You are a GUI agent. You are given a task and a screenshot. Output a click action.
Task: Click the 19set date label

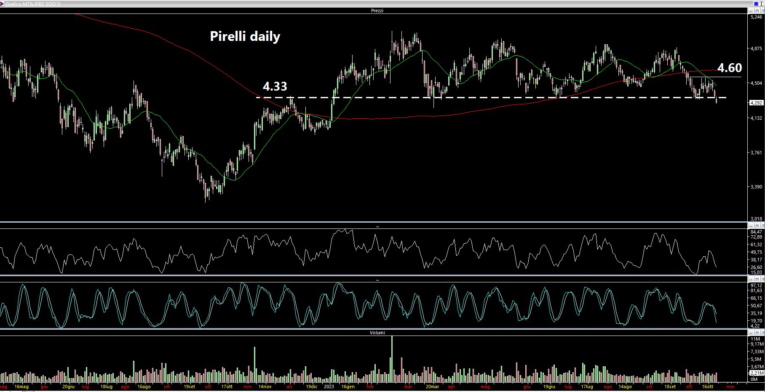[x=190, y=387]
